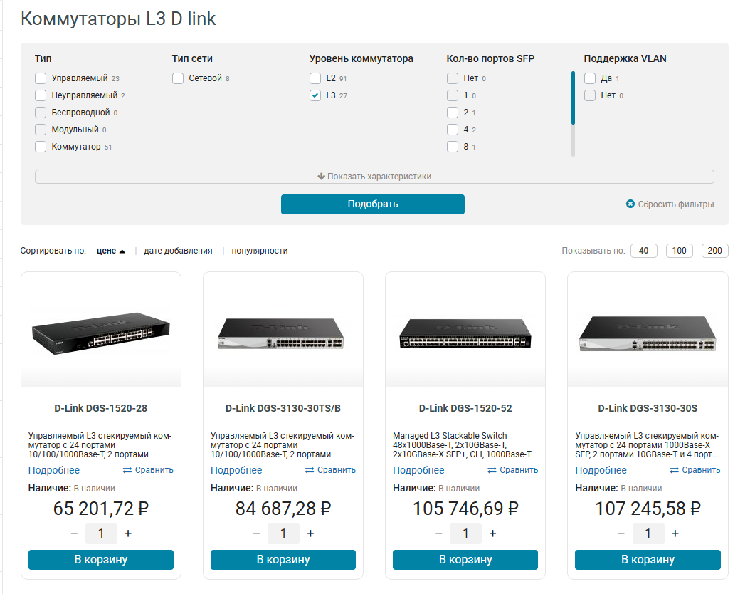
Task: Decrease quantity for DGS-3130-30S
Action: (x=621, y=533)
